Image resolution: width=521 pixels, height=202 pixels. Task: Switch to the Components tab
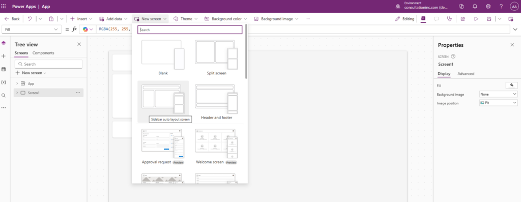[x=43, y=53]
